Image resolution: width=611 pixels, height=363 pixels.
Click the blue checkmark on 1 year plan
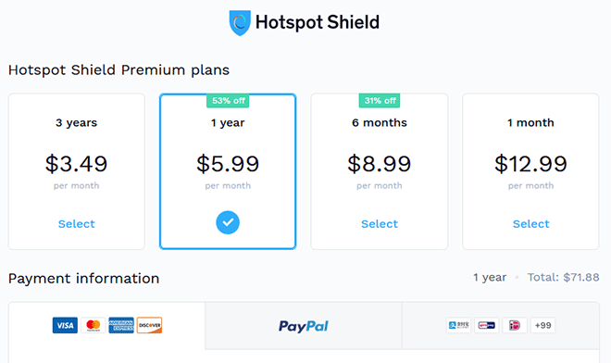coord(228,222)
